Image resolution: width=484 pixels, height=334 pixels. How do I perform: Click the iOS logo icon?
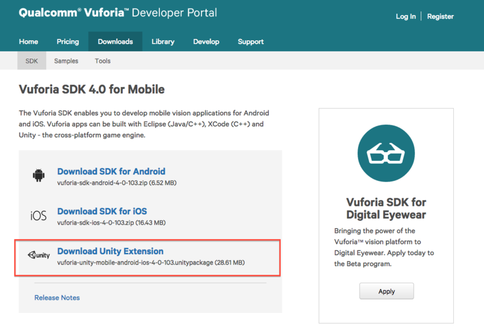coord(38,215)
